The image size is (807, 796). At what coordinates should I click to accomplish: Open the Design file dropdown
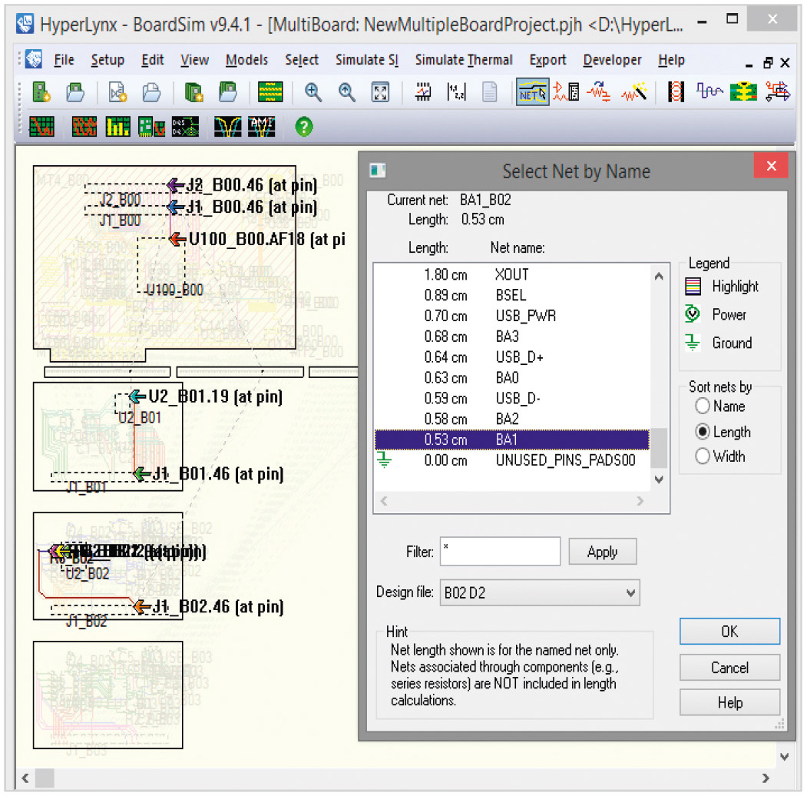[x=540, y=592]
